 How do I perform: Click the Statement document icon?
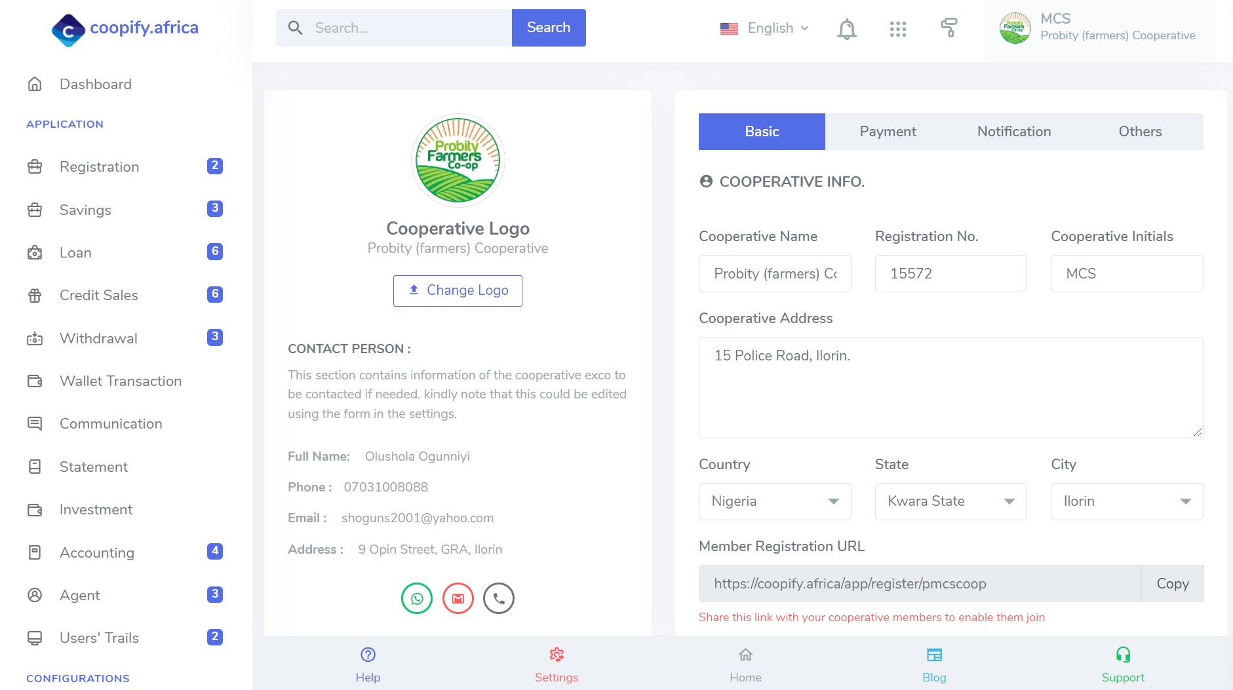point(35,467)
